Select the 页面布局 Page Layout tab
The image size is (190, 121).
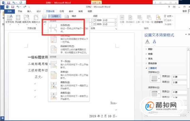50,11
